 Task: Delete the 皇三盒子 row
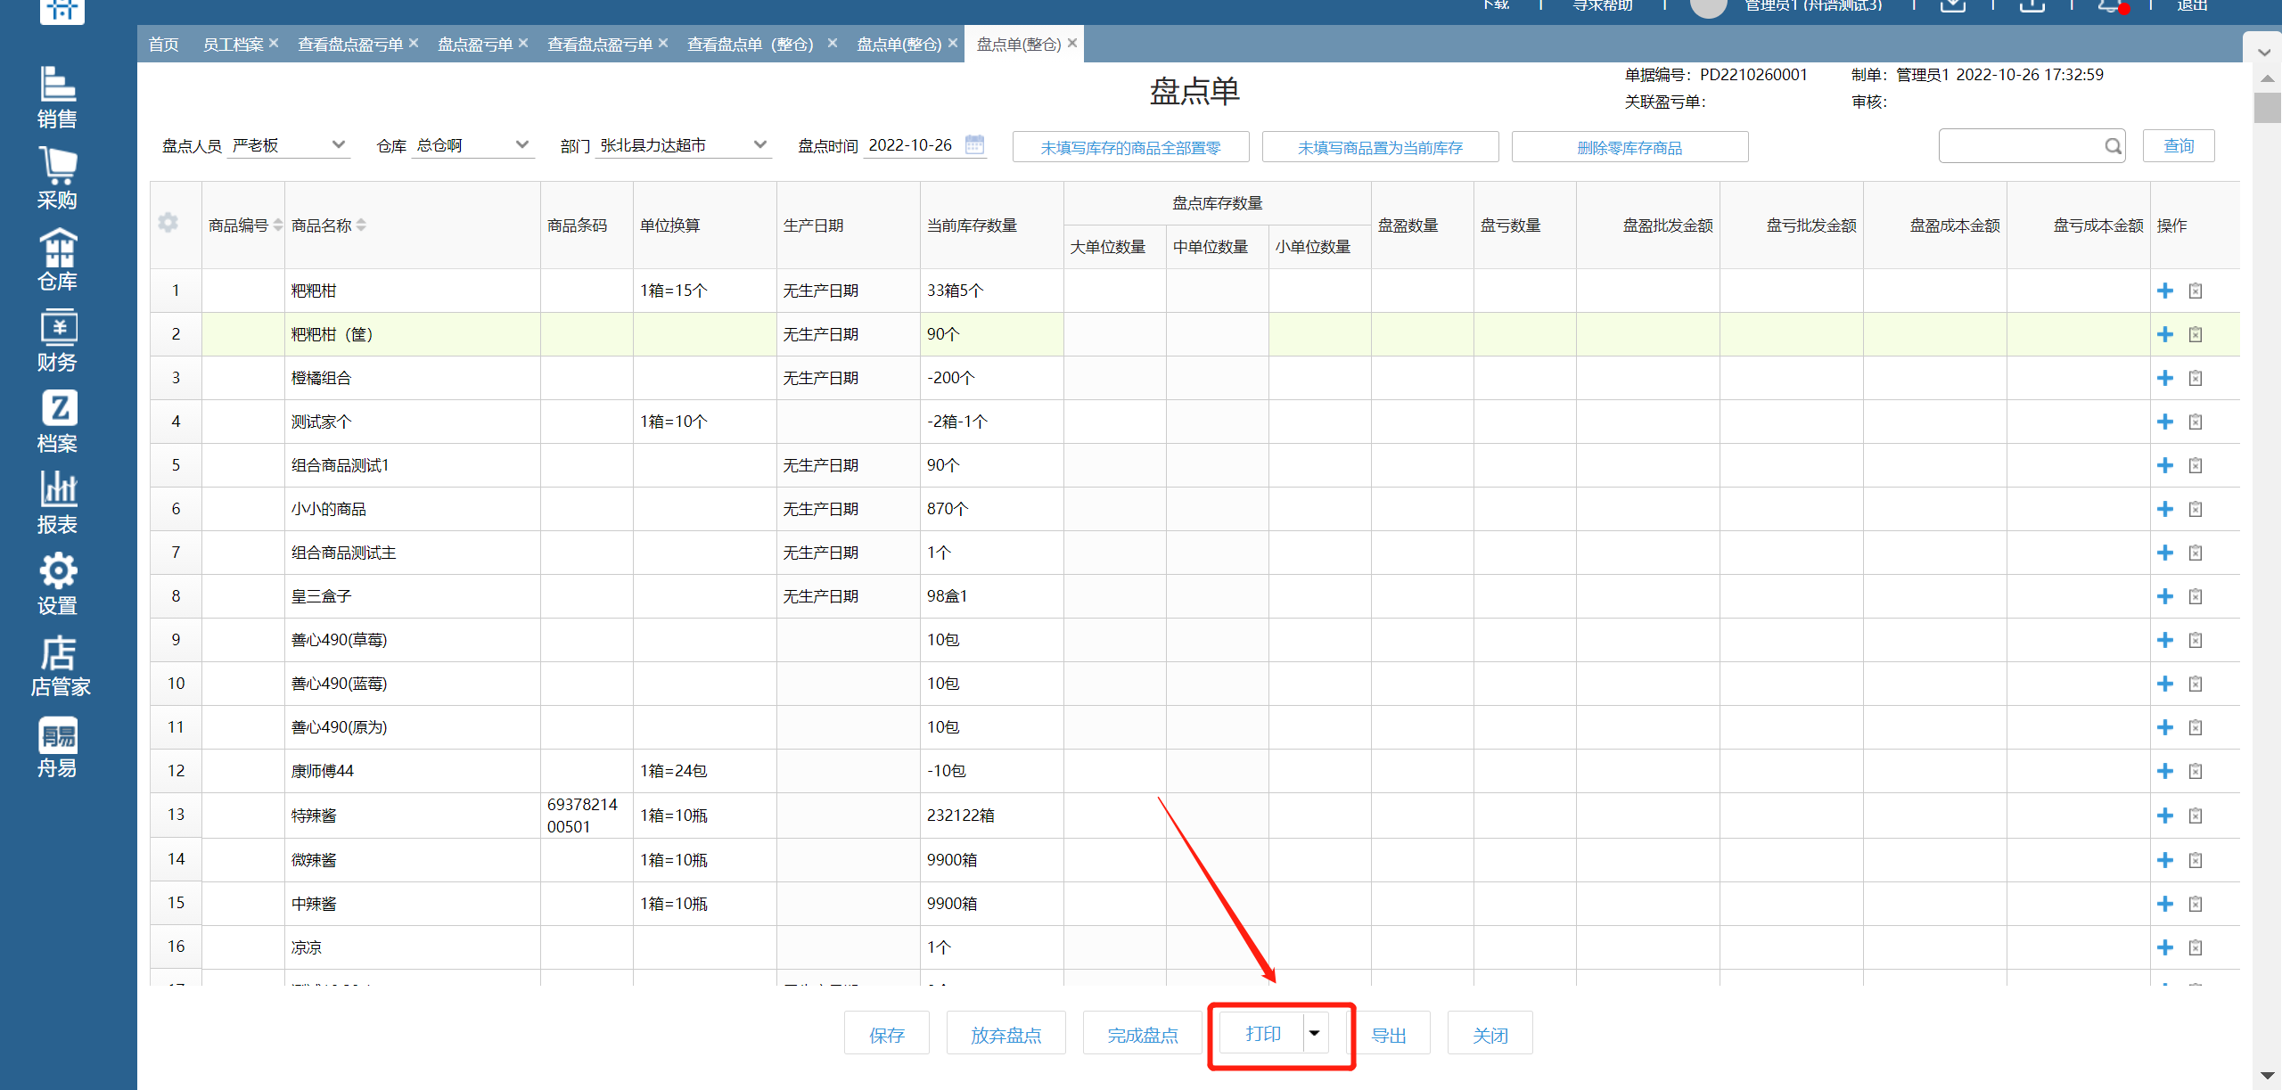click(2196, 596)
